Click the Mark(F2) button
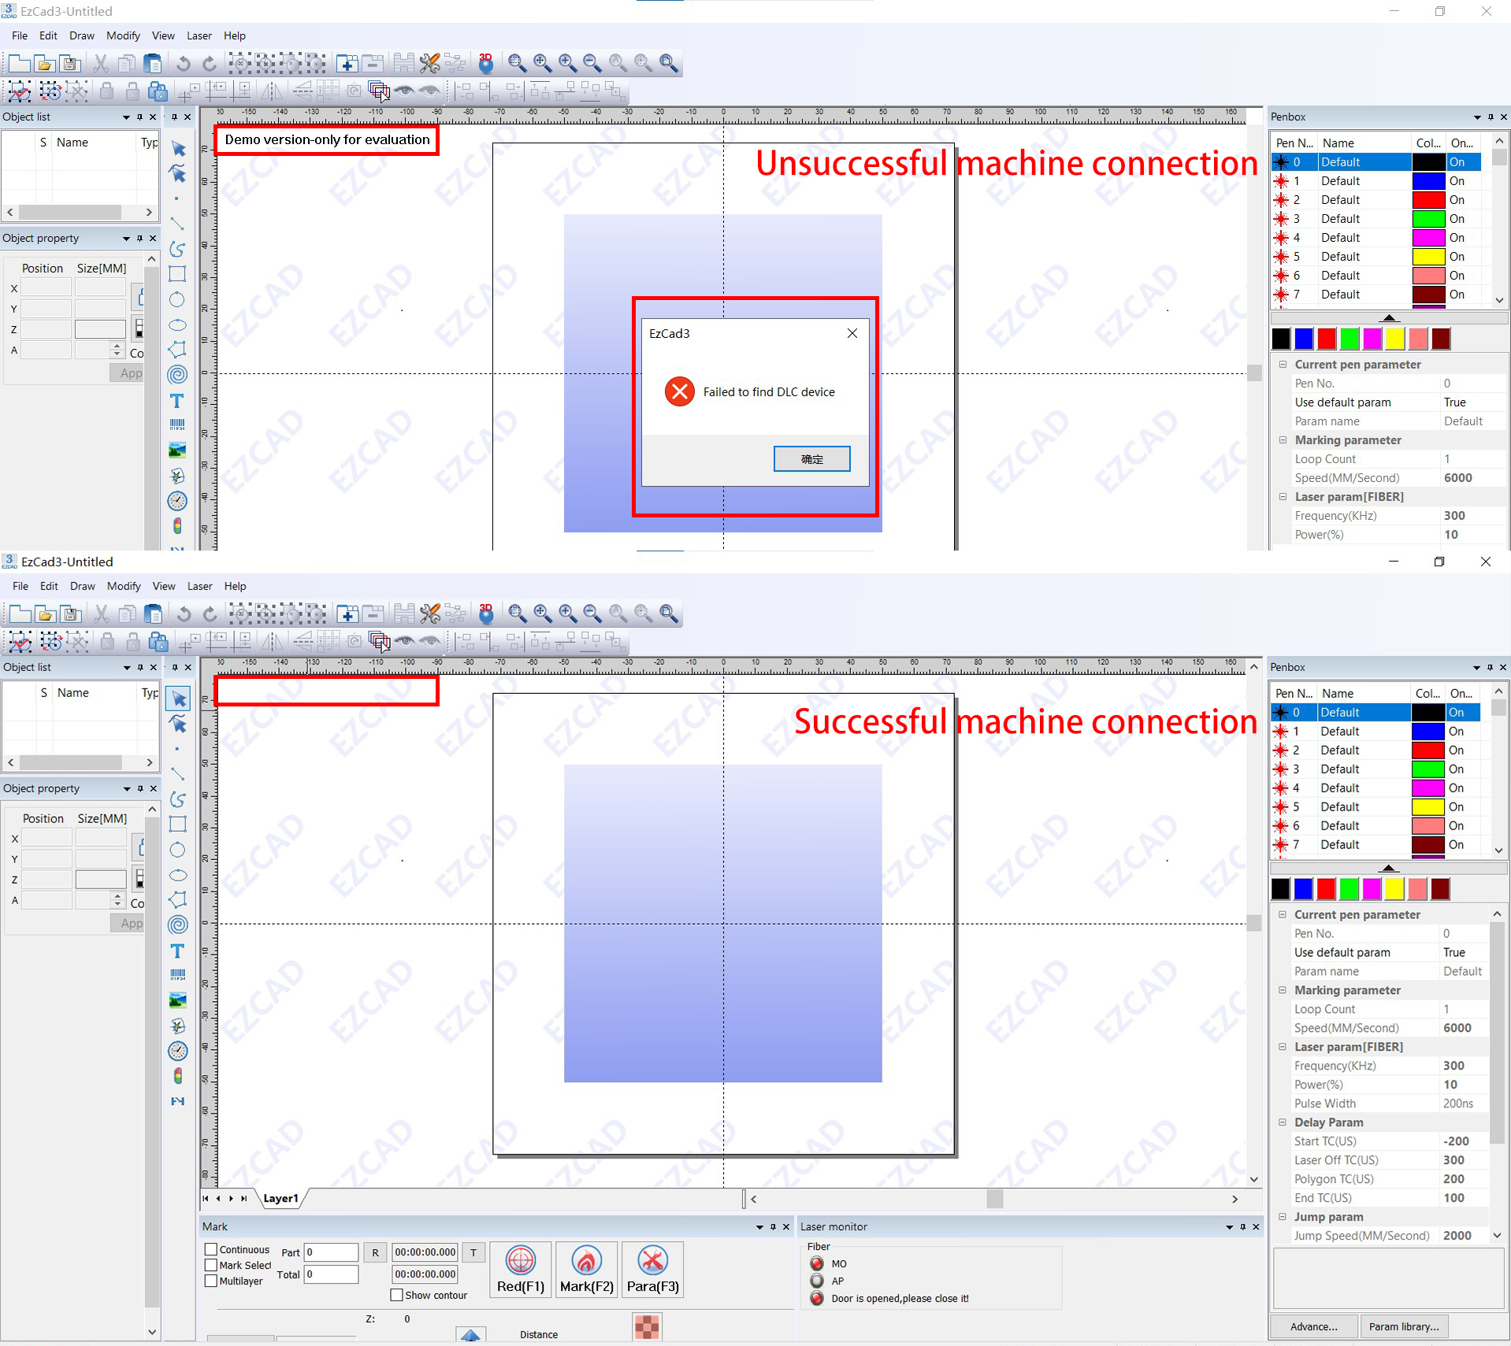1511x1346 pixels. [586, 1269]
